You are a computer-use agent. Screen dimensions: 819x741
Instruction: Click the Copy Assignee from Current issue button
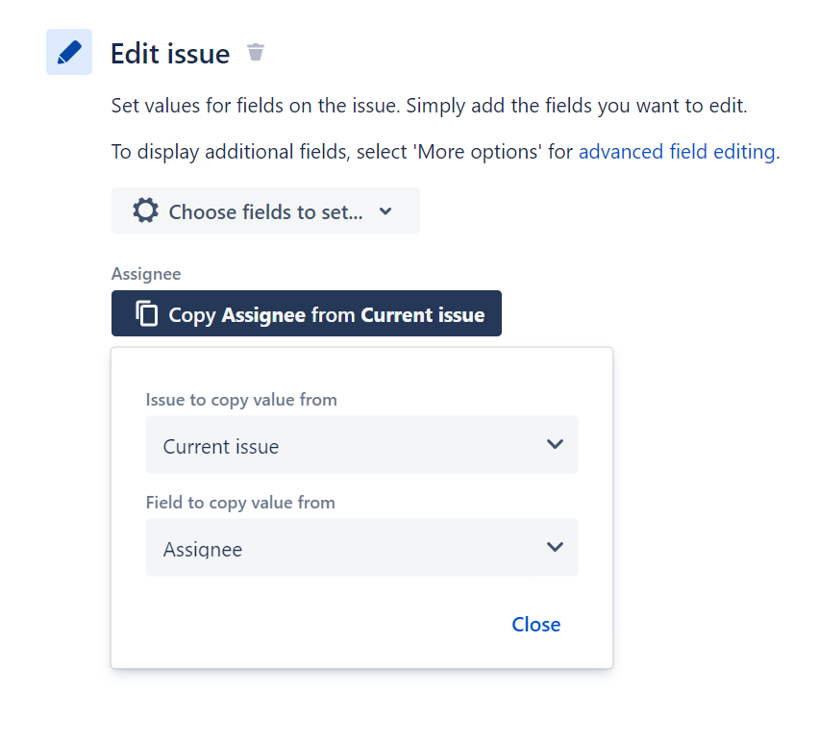click(x=306, y=312)
